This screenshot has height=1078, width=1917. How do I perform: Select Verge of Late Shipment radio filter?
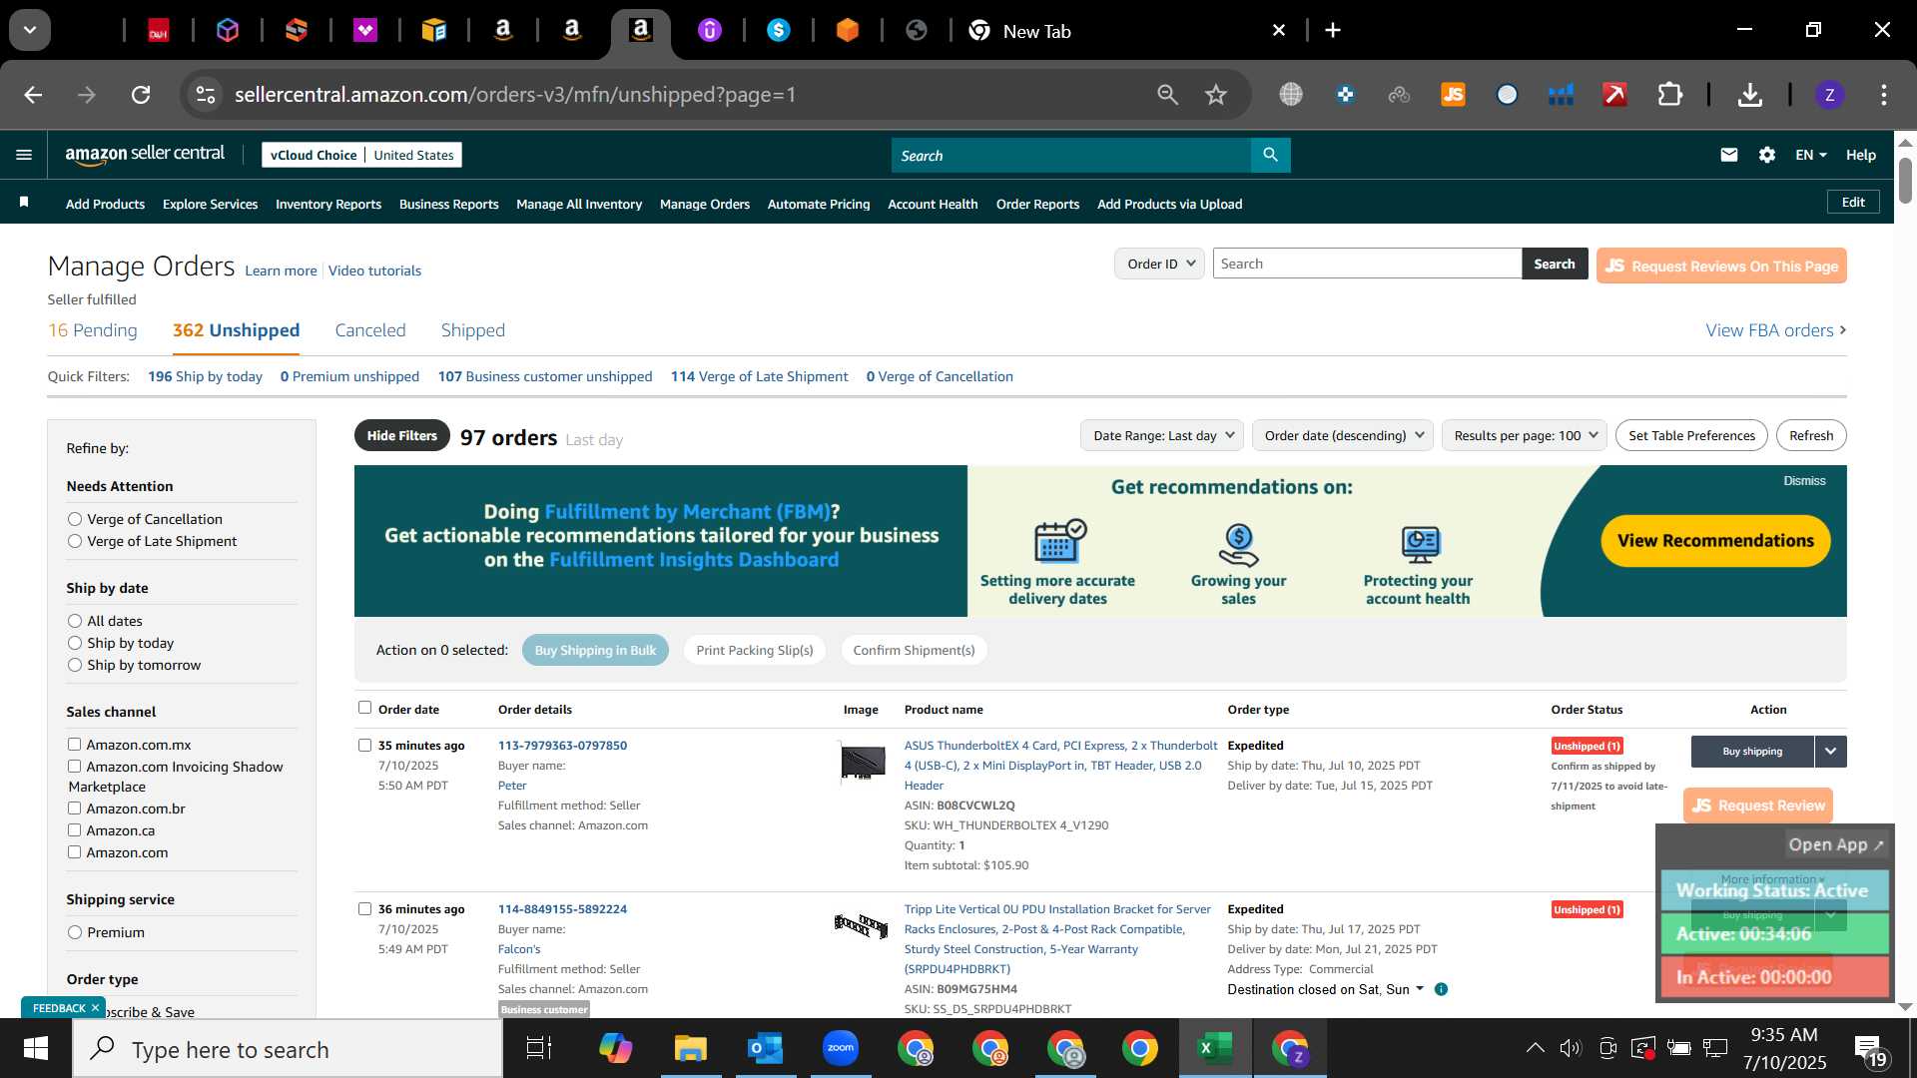tap(75, 541)
